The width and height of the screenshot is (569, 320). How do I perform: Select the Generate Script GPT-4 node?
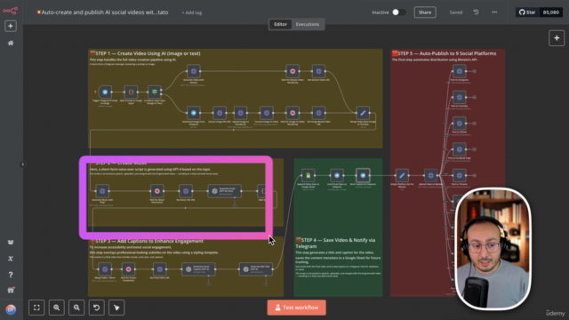(225, 191)
